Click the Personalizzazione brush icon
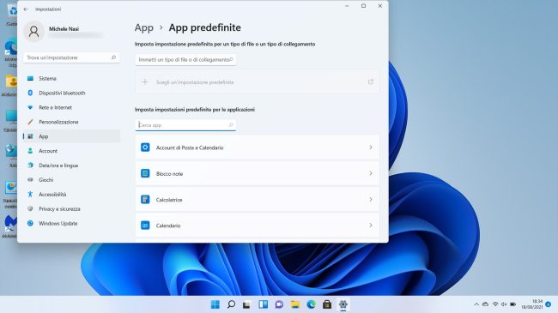Screen dimensions: 558x313 click(30, 122)
